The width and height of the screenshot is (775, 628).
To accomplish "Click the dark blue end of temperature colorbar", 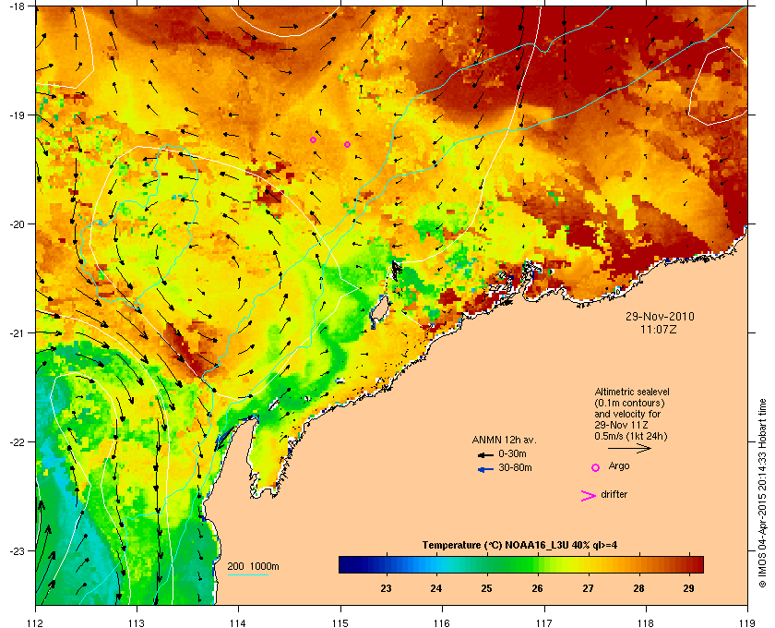I will pos(346,564).
